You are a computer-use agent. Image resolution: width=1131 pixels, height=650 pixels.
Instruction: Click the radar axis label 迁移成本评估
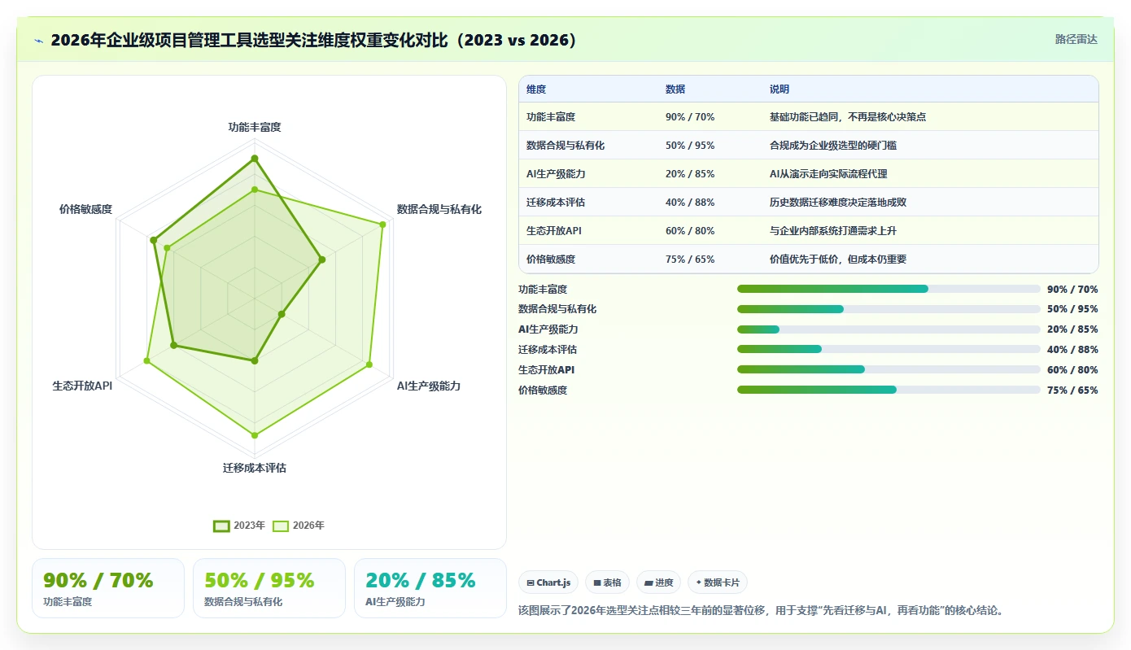(x=255, y=468)
